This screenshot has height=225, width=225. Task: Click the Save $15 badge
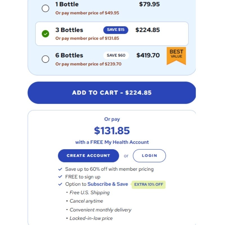coord(116,30)
